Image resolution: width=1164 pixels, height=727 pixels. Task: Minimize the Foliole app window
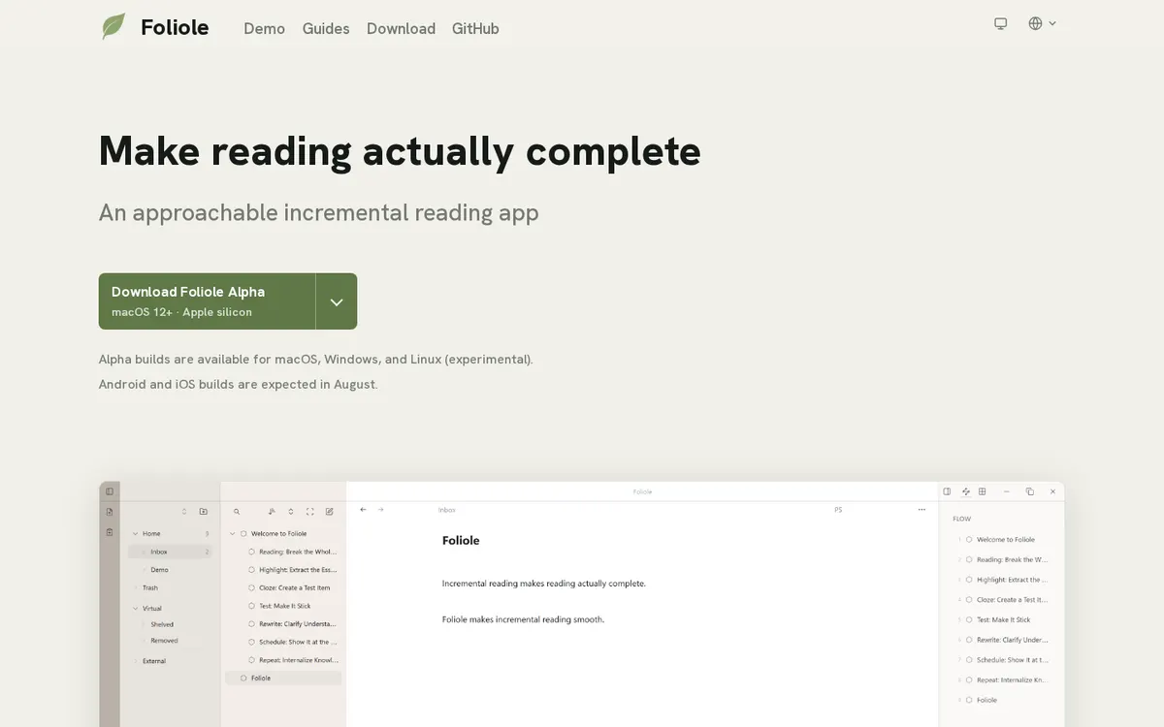click(1006, 491)
